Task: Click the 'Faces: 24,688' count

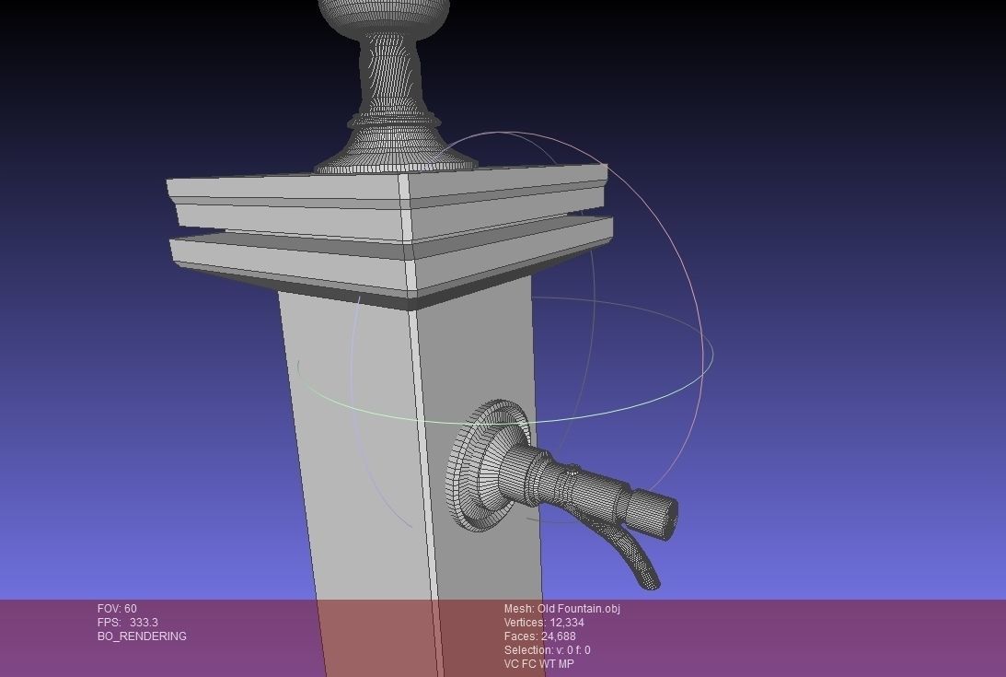Action: click(539, 636)
